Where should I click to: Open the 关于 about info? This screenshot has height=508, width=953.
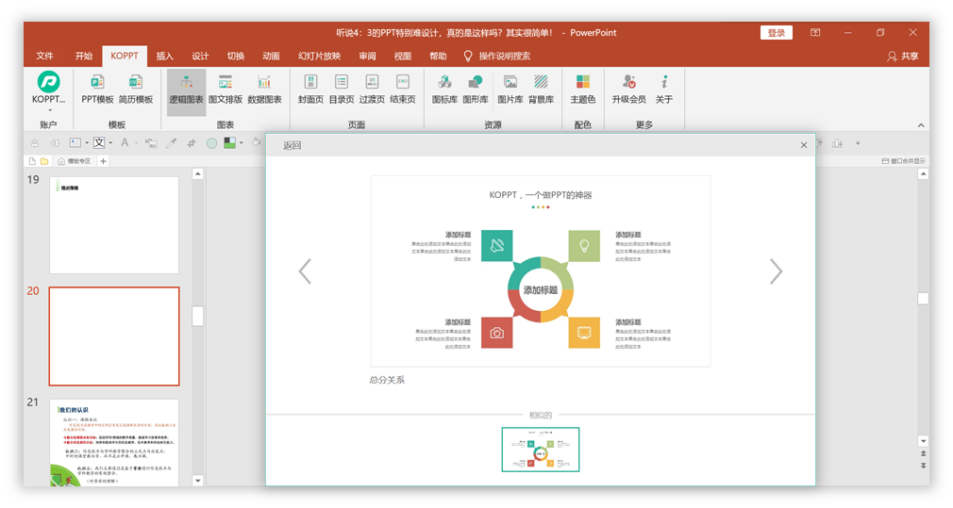pos(663,89)
